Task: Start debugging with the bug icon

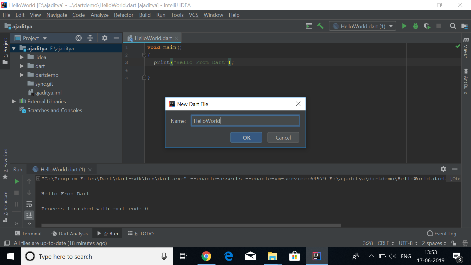Action: coord(415,26)
